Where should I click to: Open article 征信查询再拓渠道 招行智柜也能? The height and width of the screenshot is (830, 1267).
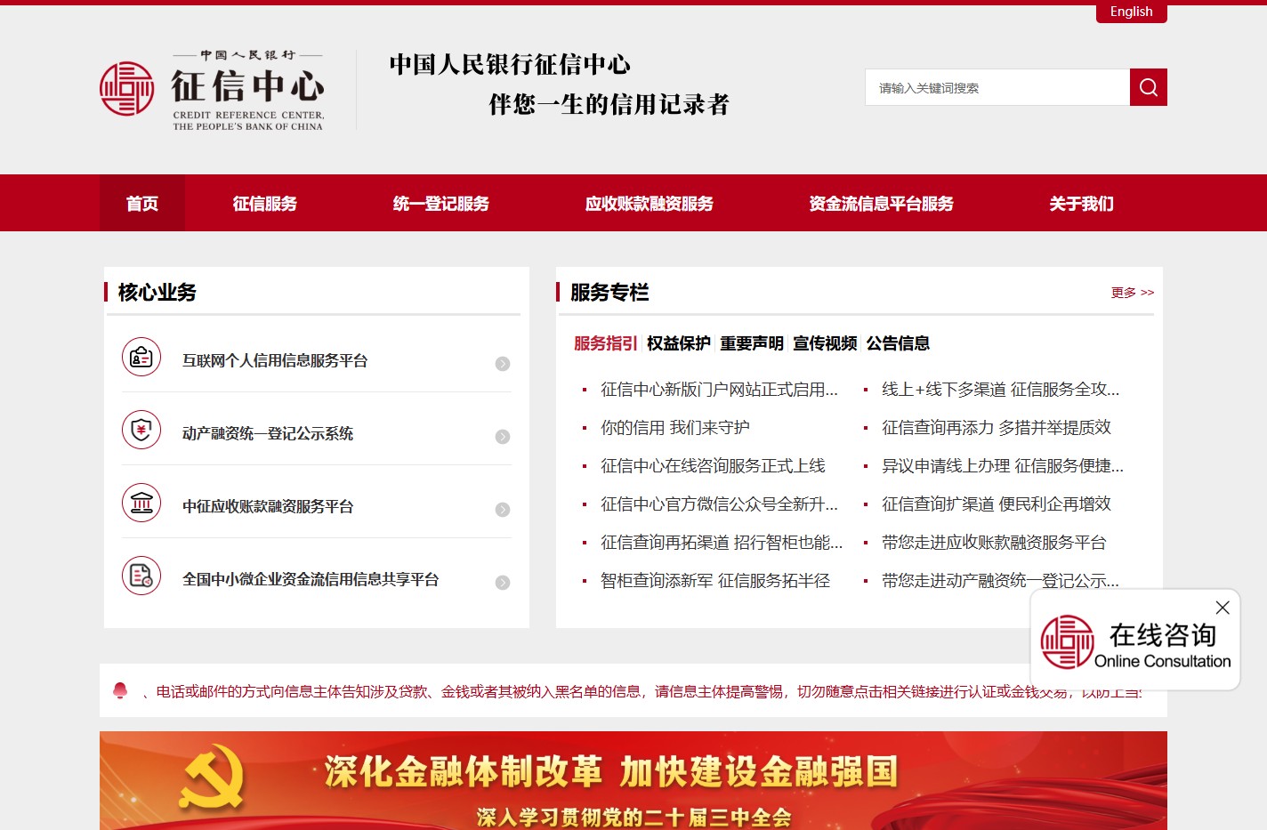pyautogui.click(x=722, y=543)
